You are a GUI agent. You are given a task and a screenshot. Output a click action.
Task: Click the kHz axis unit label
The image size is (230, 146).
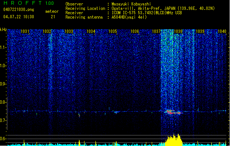[3, 30]
